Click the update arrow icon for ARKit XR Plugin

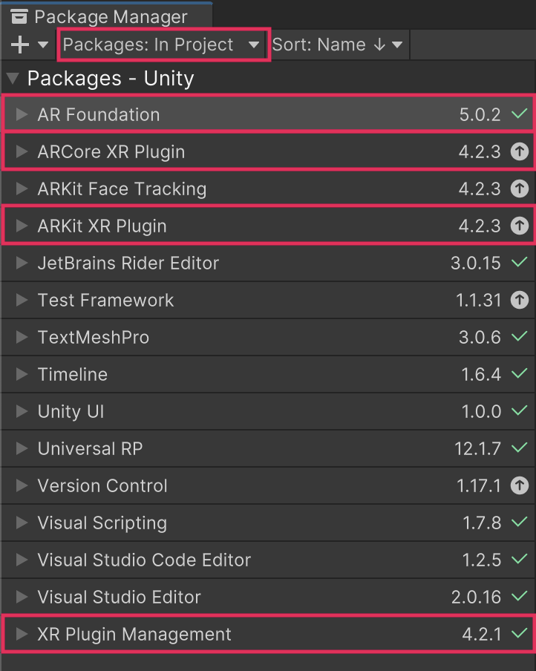520,226
